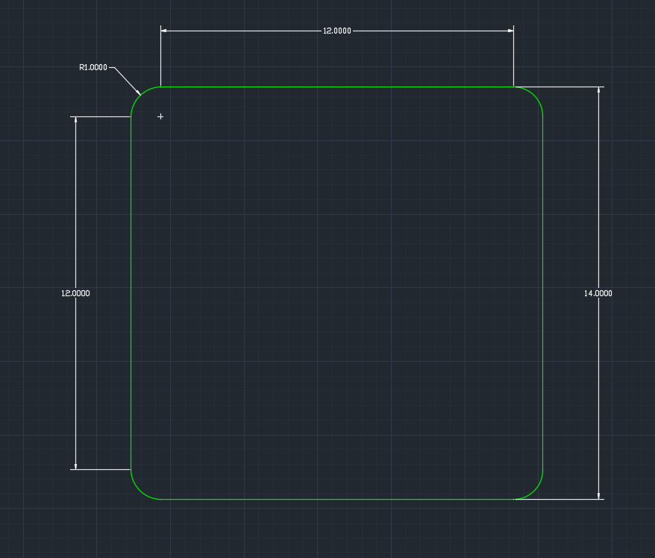Select the top-left rounded corner arc
The image size is (655, 558).
(140, 95)
